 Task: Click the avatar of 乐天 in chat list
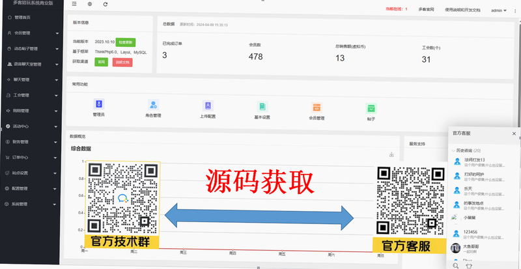coord(457,190)
